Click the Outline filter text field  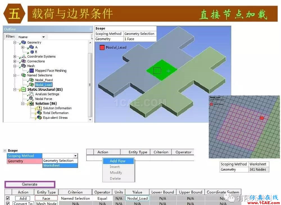[x=69, y=37]
